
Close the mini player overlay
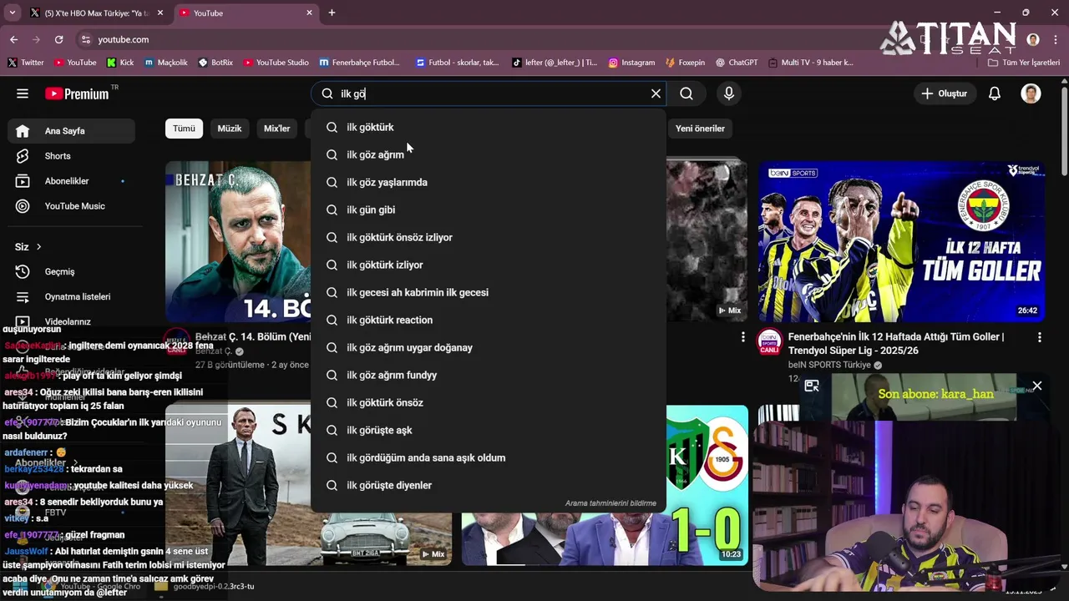pos(1036,386)
